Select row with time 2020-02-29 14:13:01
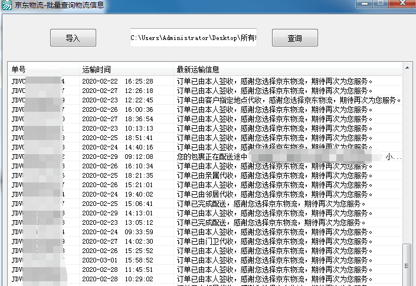This screenshot has height=286, width=416. pos(205,213)
